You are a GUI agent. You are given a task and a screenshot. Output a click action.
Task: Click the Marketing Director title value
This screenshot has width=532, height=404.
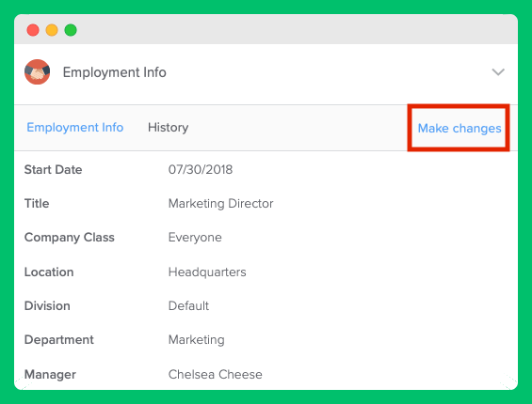220,204
